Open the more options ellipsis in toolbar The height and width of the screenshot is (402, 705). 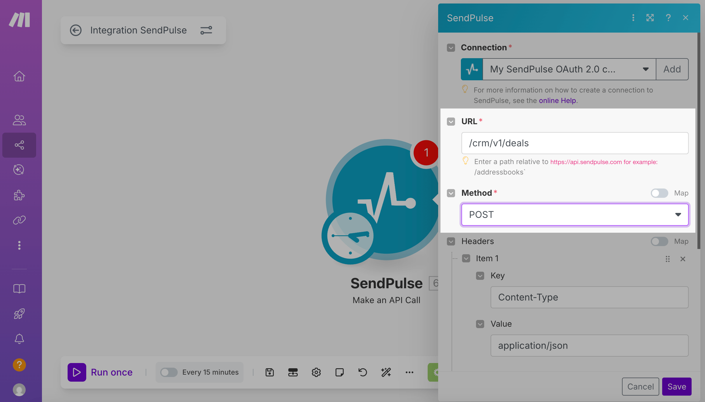[x=409, y=372]
